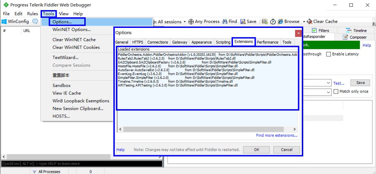Switch to Tools tab in Options dialog
Image resolution: width=376 pixels, height=174 pixels.
(x=287, y=42)
